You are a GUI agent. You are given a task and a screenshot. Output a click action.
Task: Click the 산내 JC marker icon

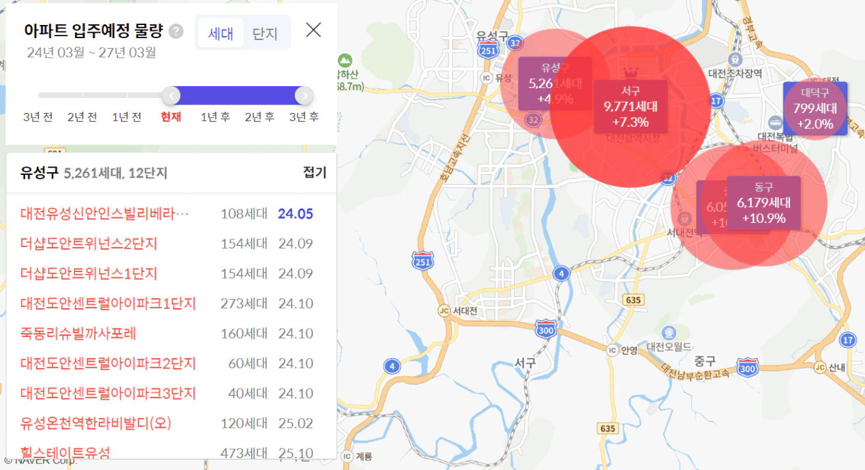(820, 367)
